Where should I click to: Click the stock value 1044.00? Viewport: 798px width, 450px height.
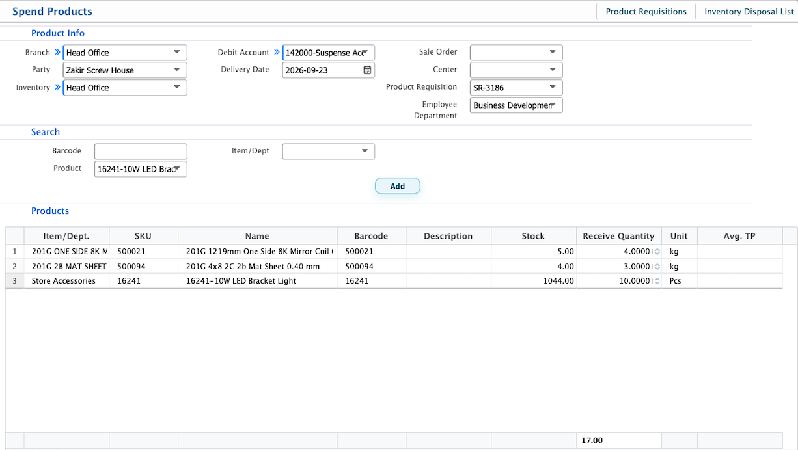point(534,281)
